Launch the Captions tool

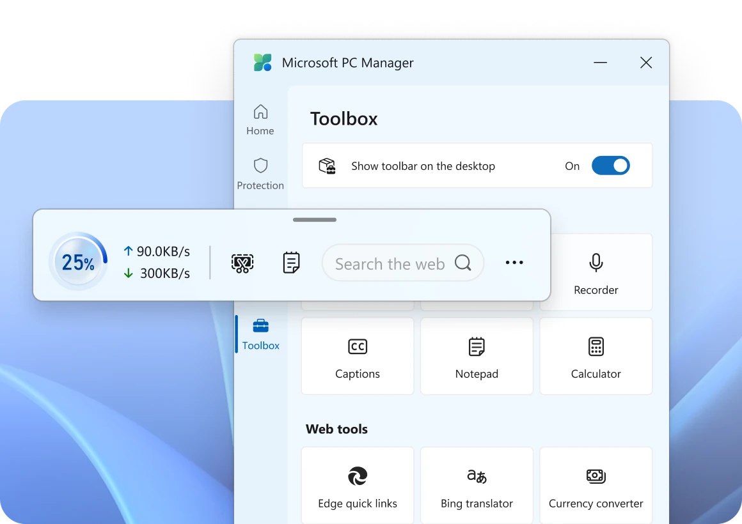pyautogui.click(x=358, y=356)
